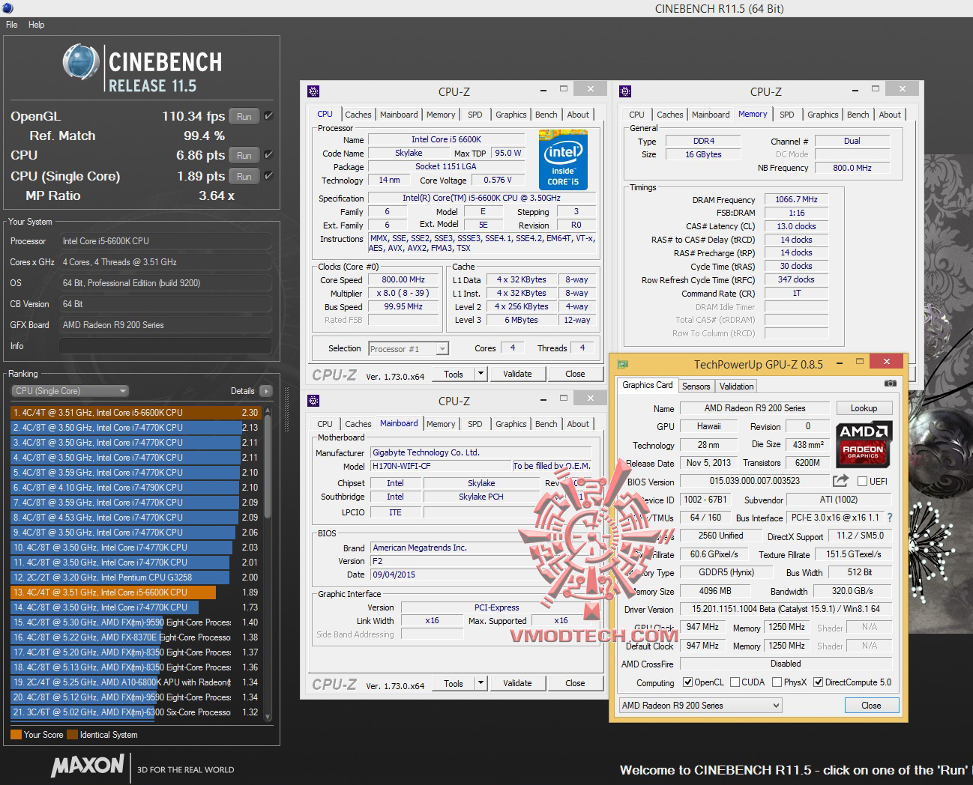Toggle the CUDA checkbox
The width and height of the screenshot is (973, 785).
pyautogui.click(x=735, y=682)
